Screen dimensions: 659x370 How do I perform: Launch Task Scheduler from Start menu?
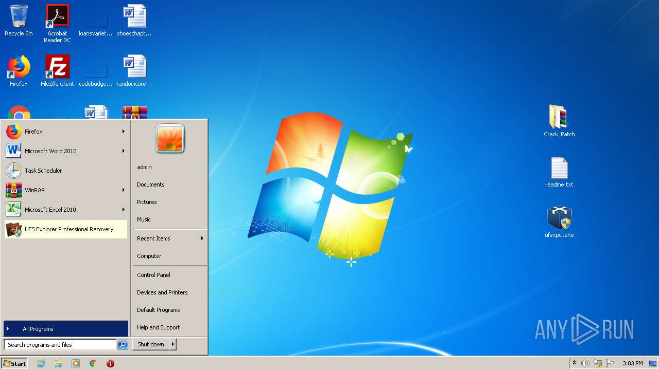66,171
